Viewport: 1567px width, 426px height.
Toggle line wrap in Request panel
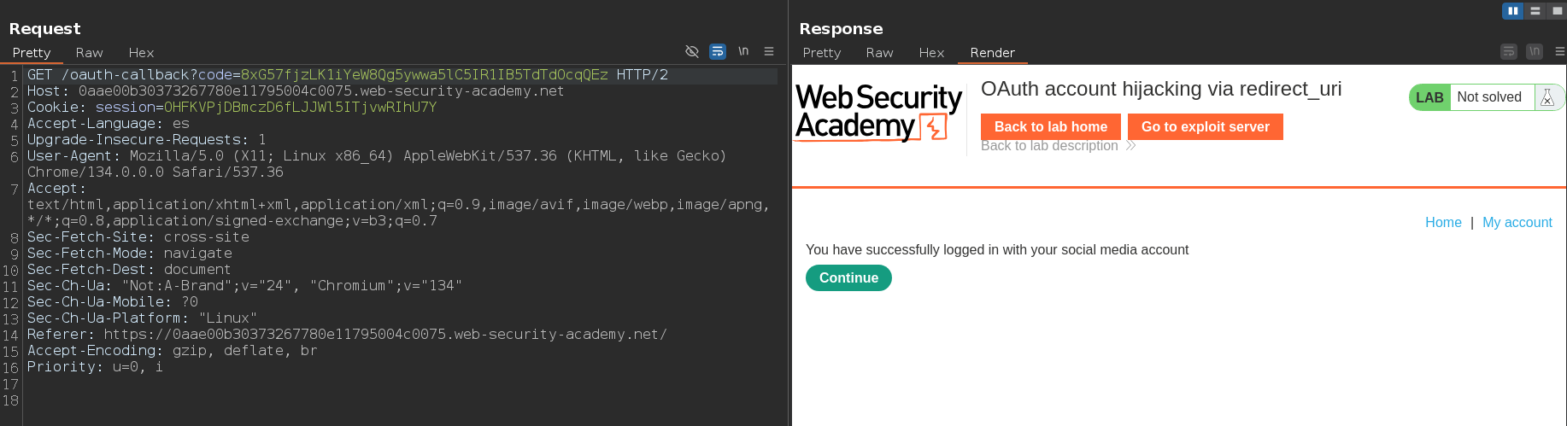(718, 52)
